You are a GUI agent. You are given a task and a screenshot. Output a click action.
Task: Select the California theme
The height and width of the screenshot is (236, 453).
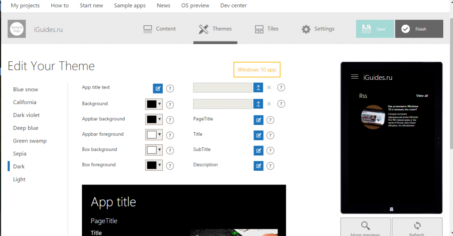[25, 102]
